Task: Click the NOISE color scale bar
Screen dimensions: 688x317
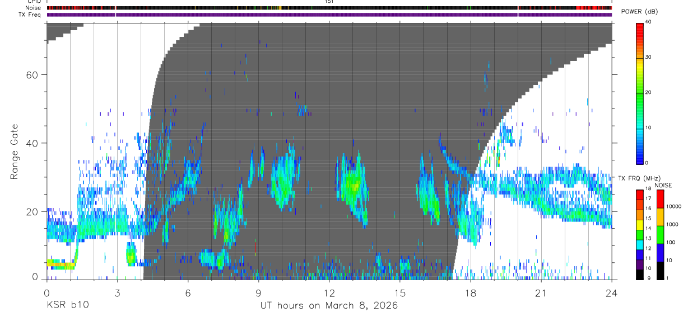Action: pos(660,234)
